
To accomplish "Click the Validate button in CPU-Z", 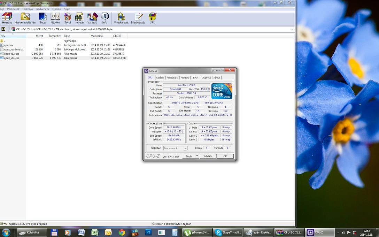I will 208,156.
